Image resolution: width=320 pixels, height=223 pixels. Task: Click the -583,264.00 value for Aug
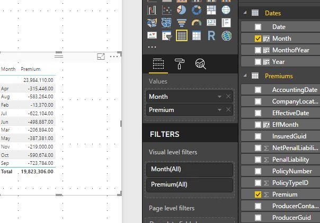click(x=41, y=97)
